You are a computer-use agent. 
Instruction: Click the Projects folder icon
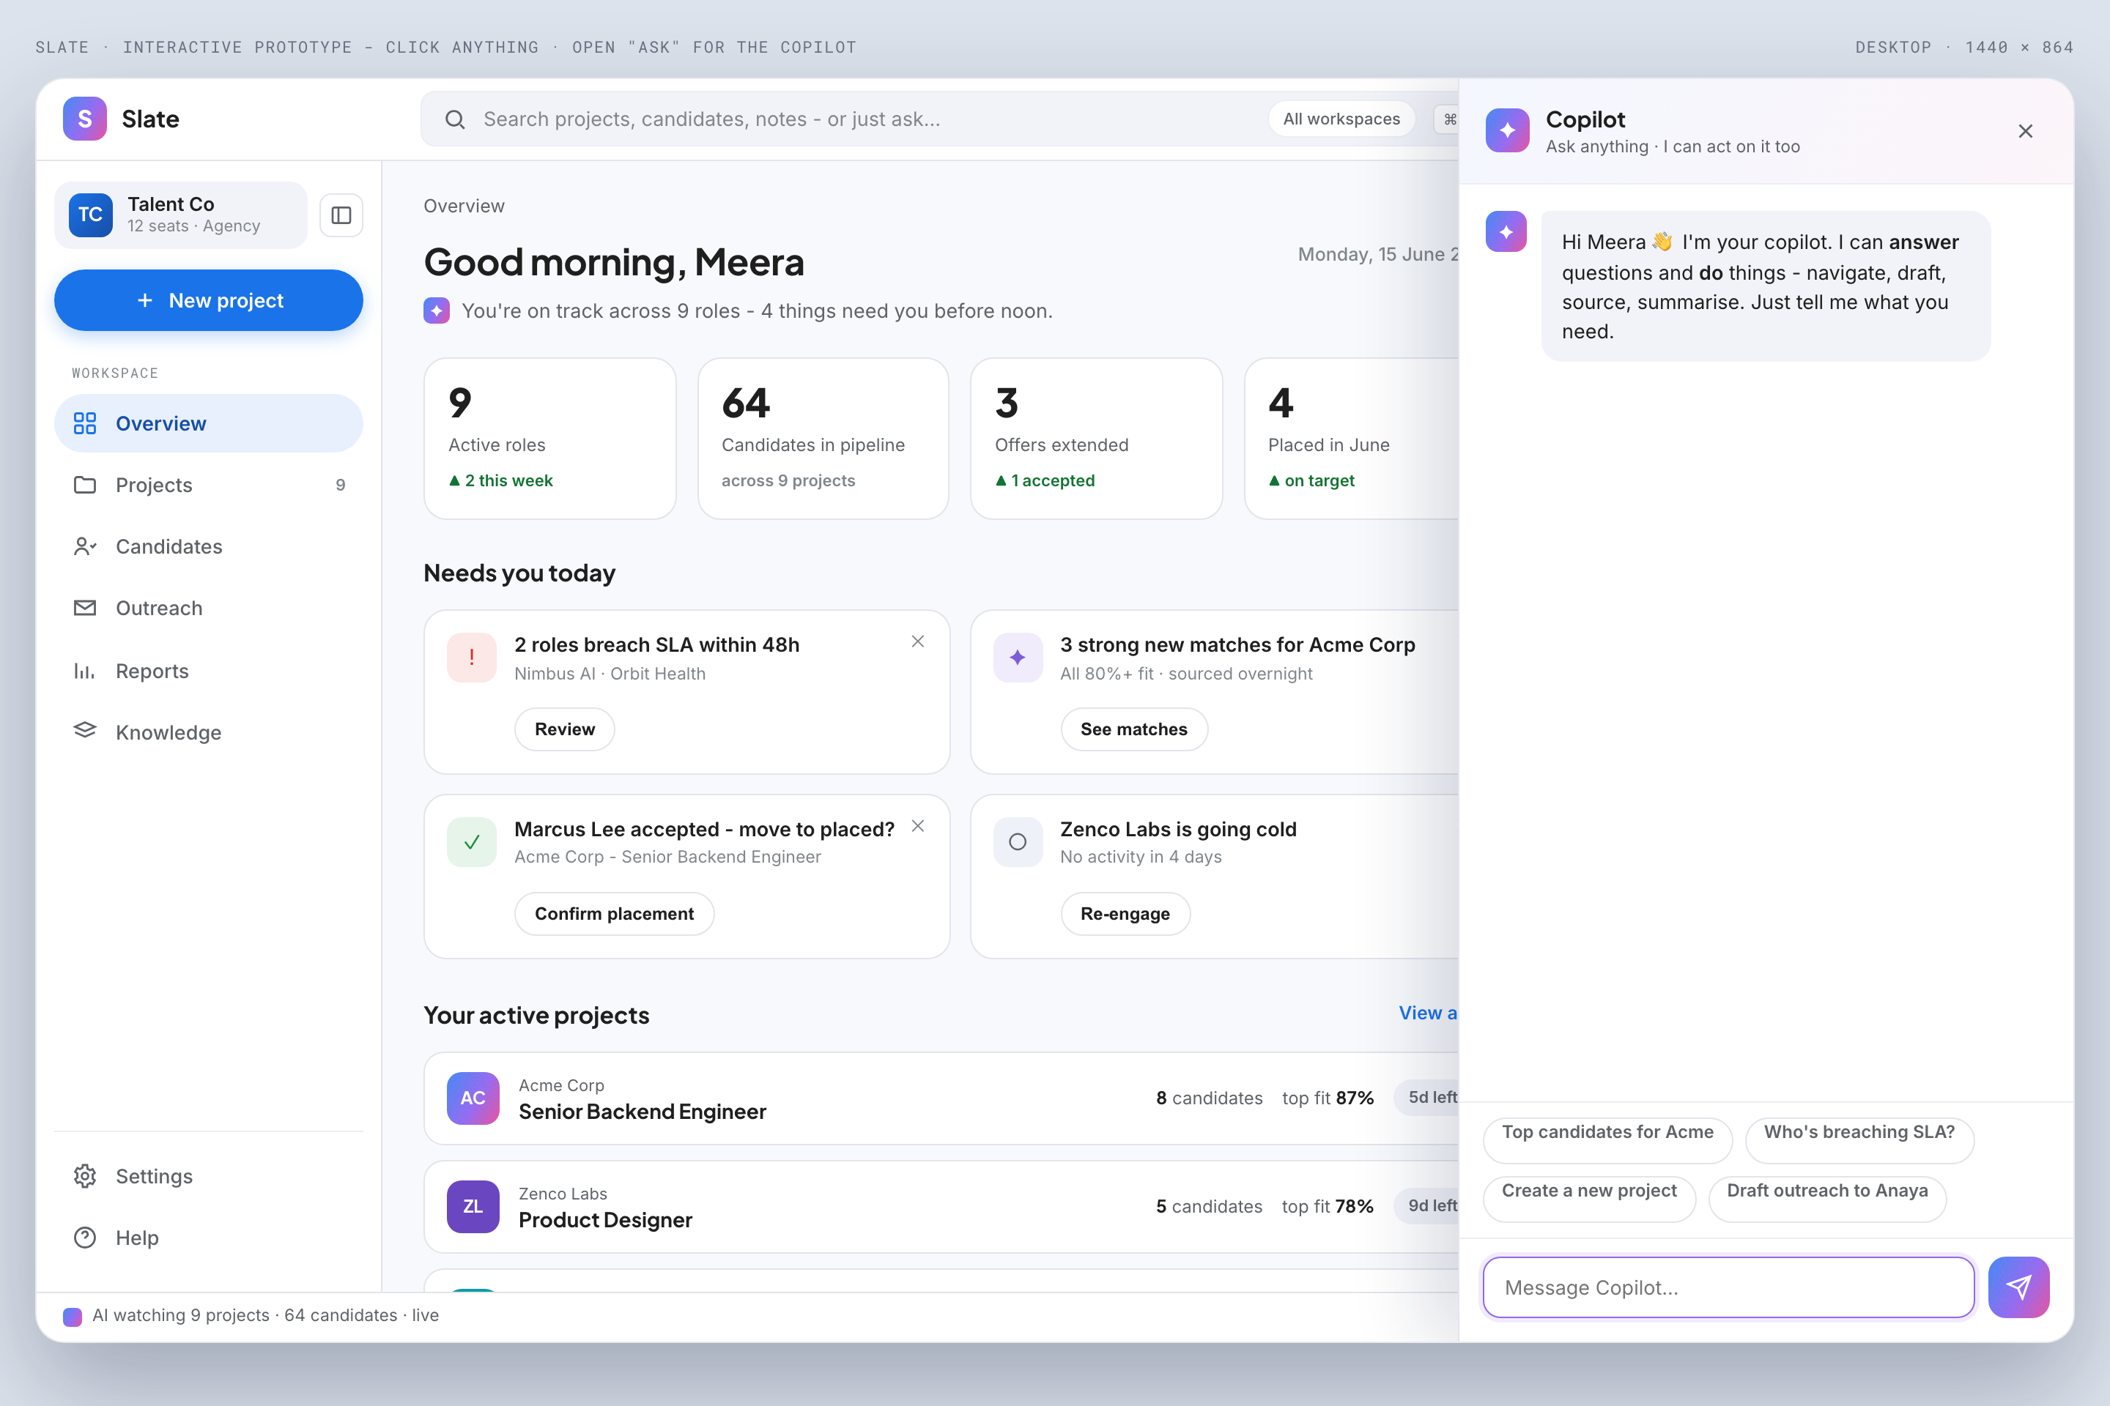pos(84,485)
